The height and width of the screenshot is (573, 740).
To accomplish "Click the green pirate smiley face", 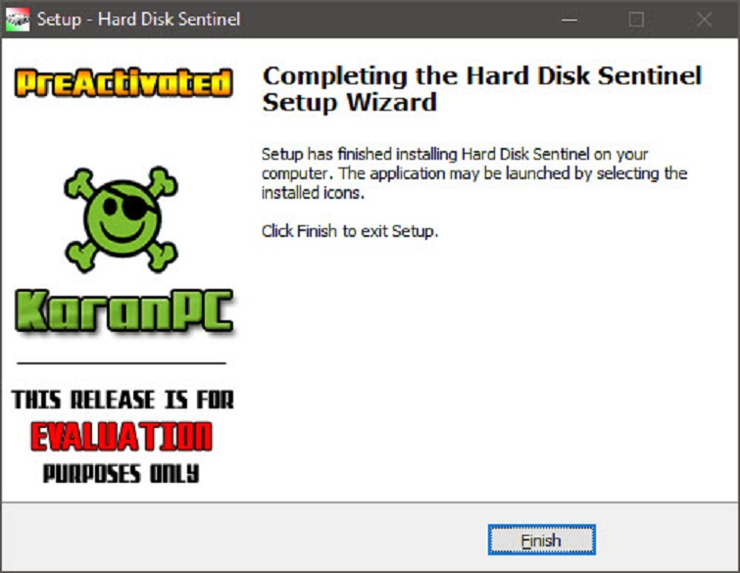I will [x=123, y=218].
